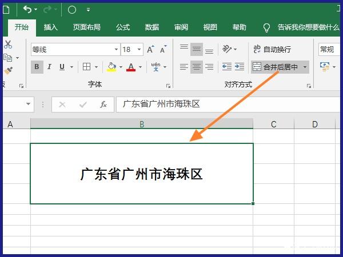
Task: Select column C header
Action: coord(273,124)
